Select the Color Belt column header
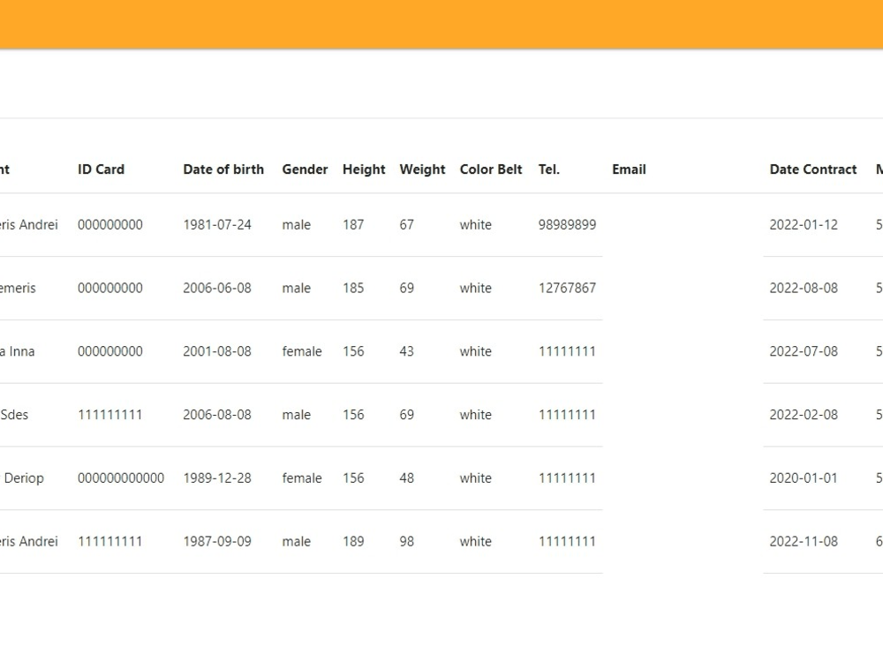883x662 pixels. (491, 169)
